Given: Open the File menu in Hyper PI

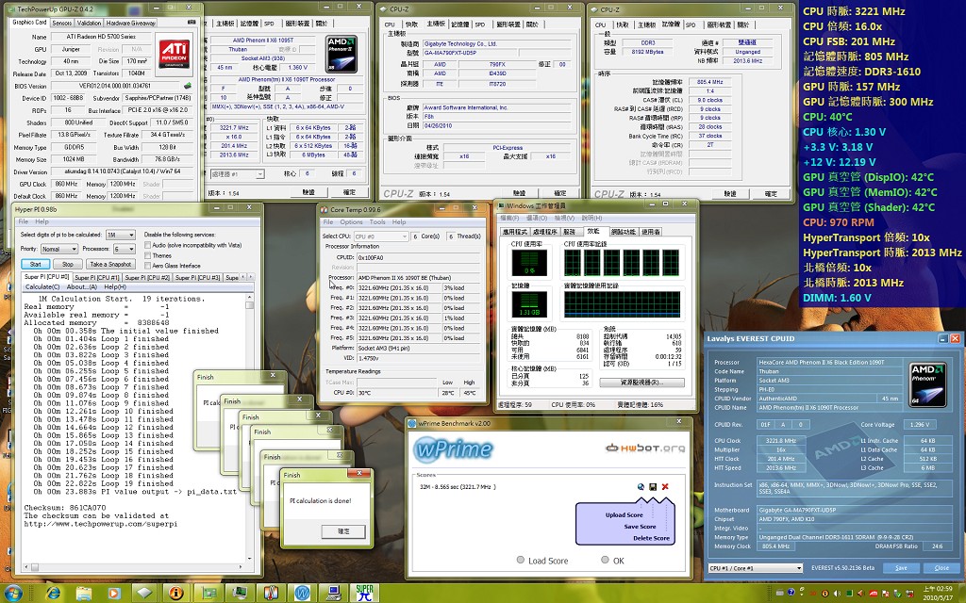Looking at the screenshot, I should tap(24, 221).
